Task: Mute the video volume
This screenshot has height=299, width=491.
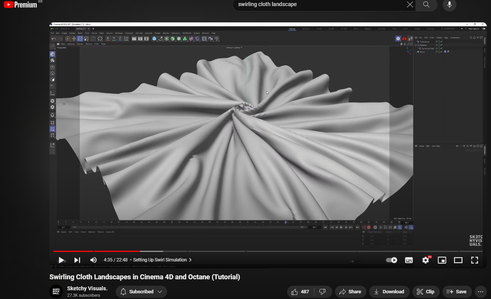Action: (93, 260)
